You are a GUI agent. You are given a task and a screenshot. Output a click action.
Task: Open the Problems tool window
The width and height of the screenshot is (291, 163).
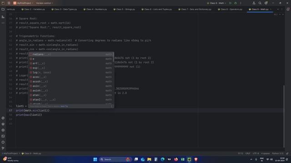(x=3, y=142)
